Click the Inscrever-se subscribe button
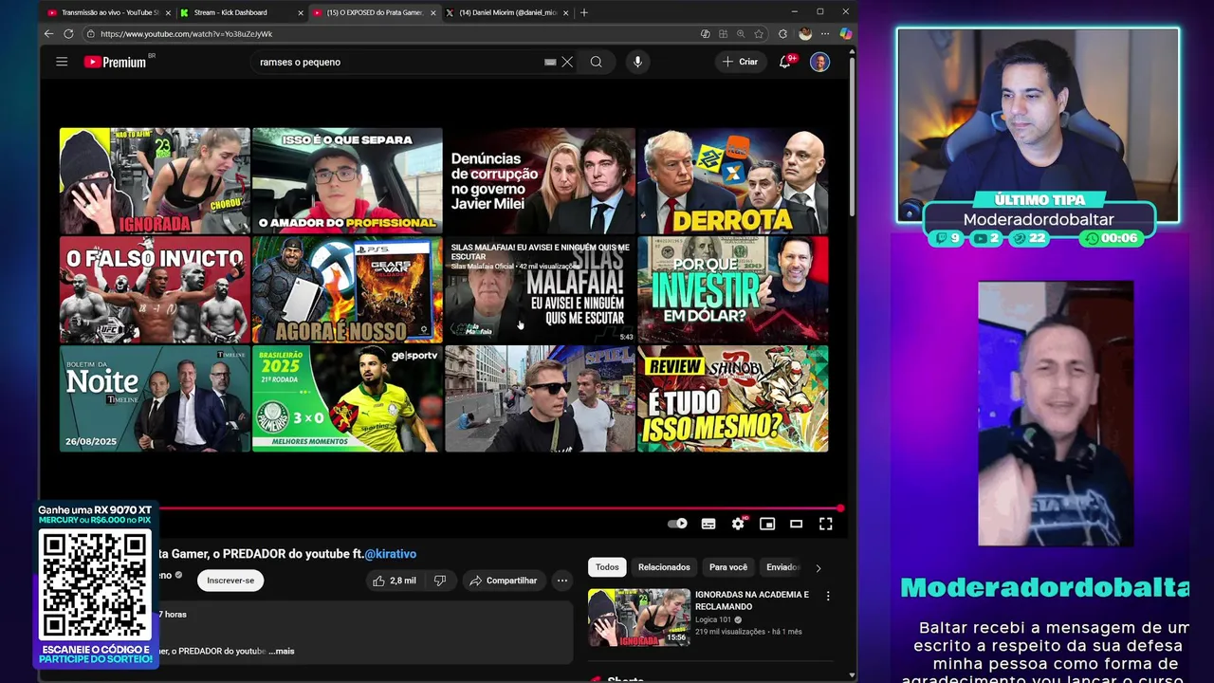 point(230,581)
